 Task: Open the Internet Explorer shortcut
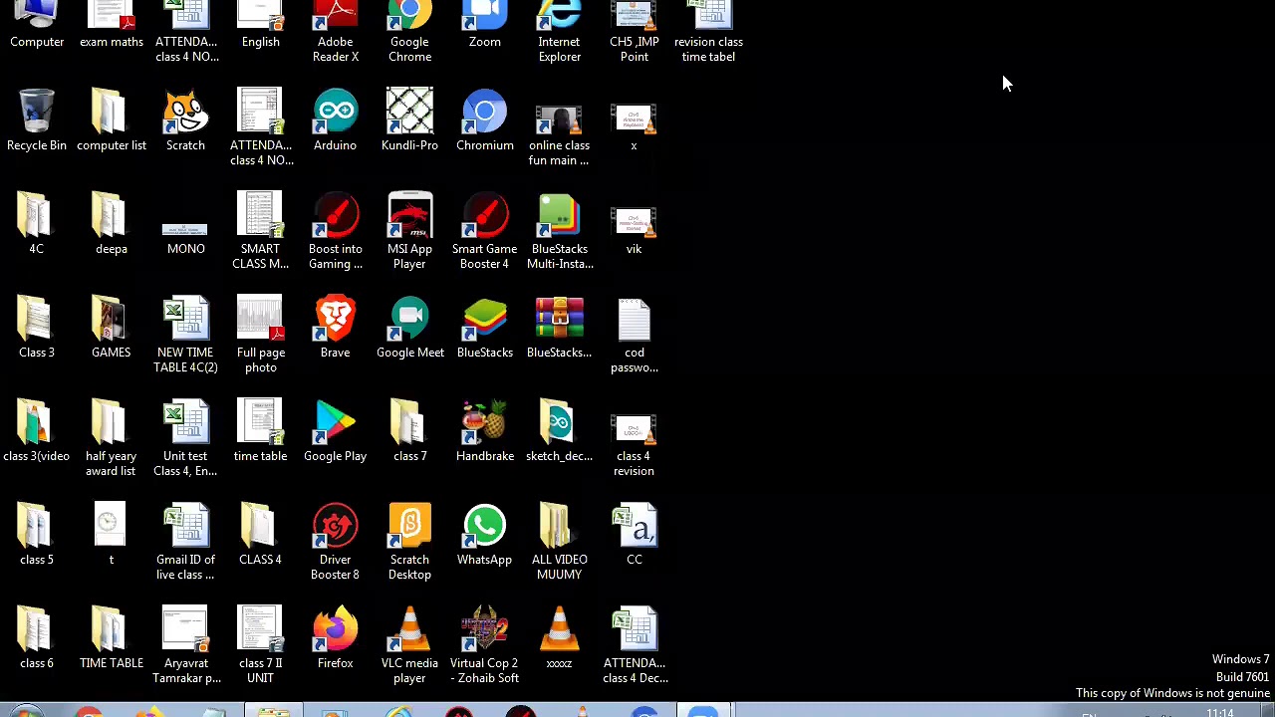tap(559, 32)
